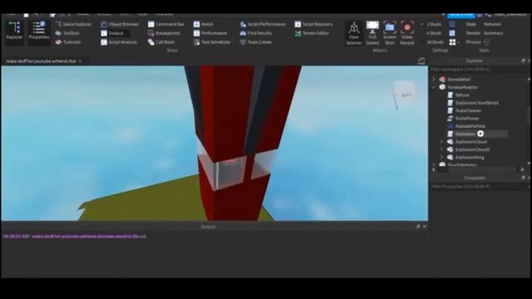Select ExplosionCloudScript in Explorer

click(x=476, y=103)
